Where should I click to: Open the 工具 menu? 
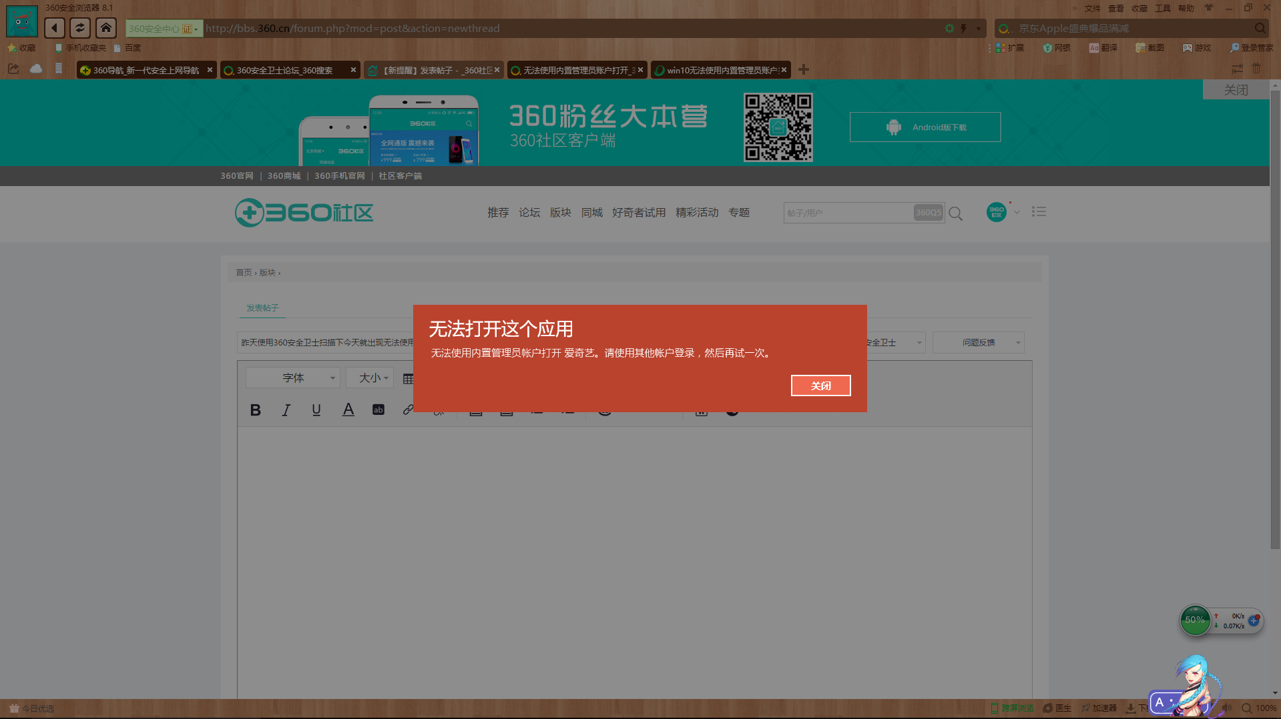point(1162,9)
